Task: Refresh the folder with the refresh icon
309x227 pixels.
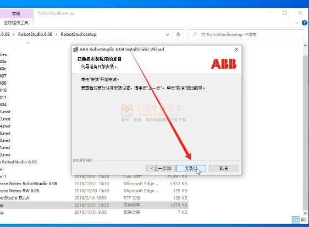Action: [x=178, y=35]
